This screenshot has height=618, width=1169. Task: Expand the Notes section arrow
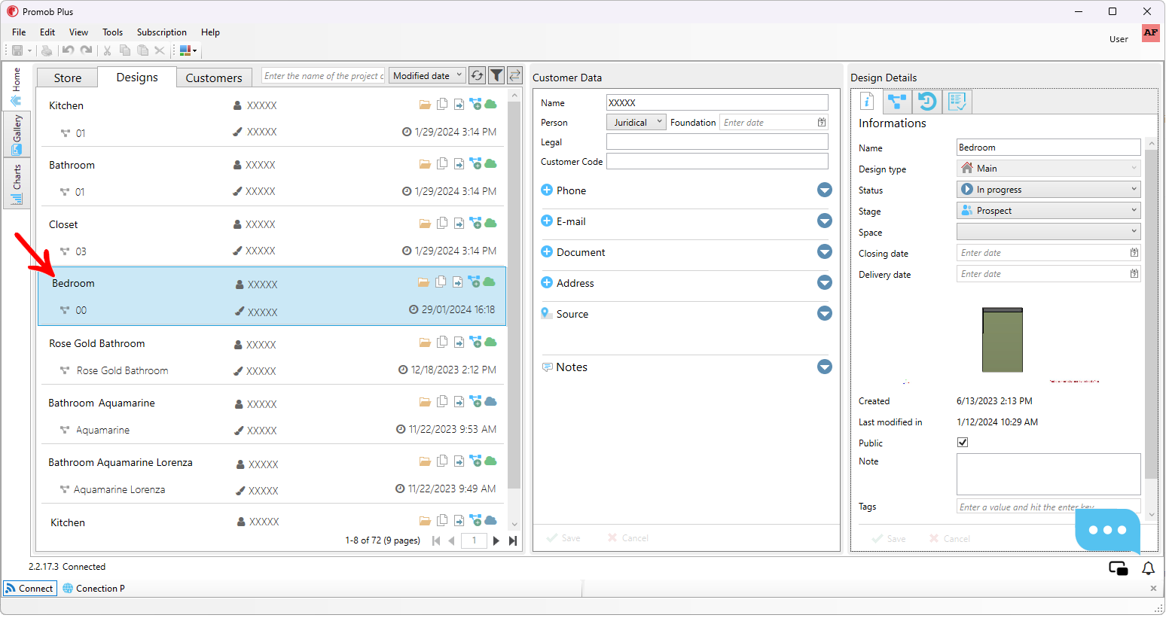(825, 367)
